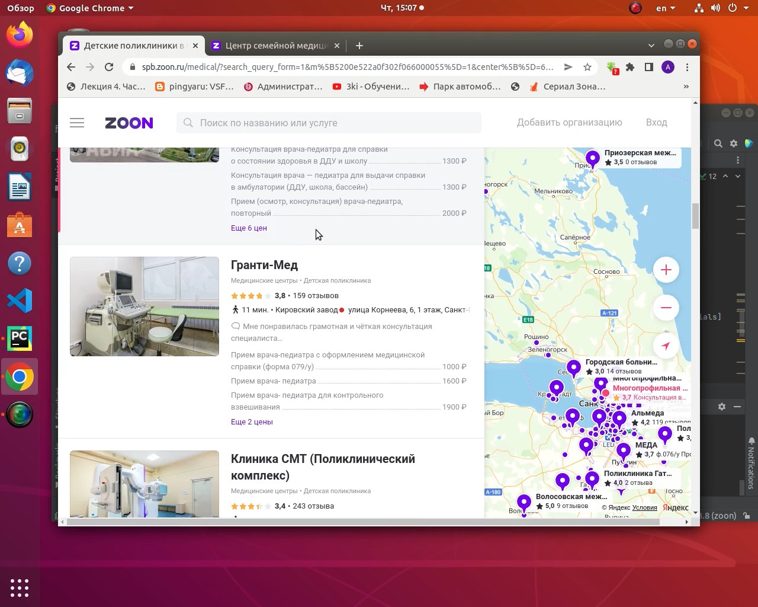
Task: Locate me on the map
Action: coord(666,346)
